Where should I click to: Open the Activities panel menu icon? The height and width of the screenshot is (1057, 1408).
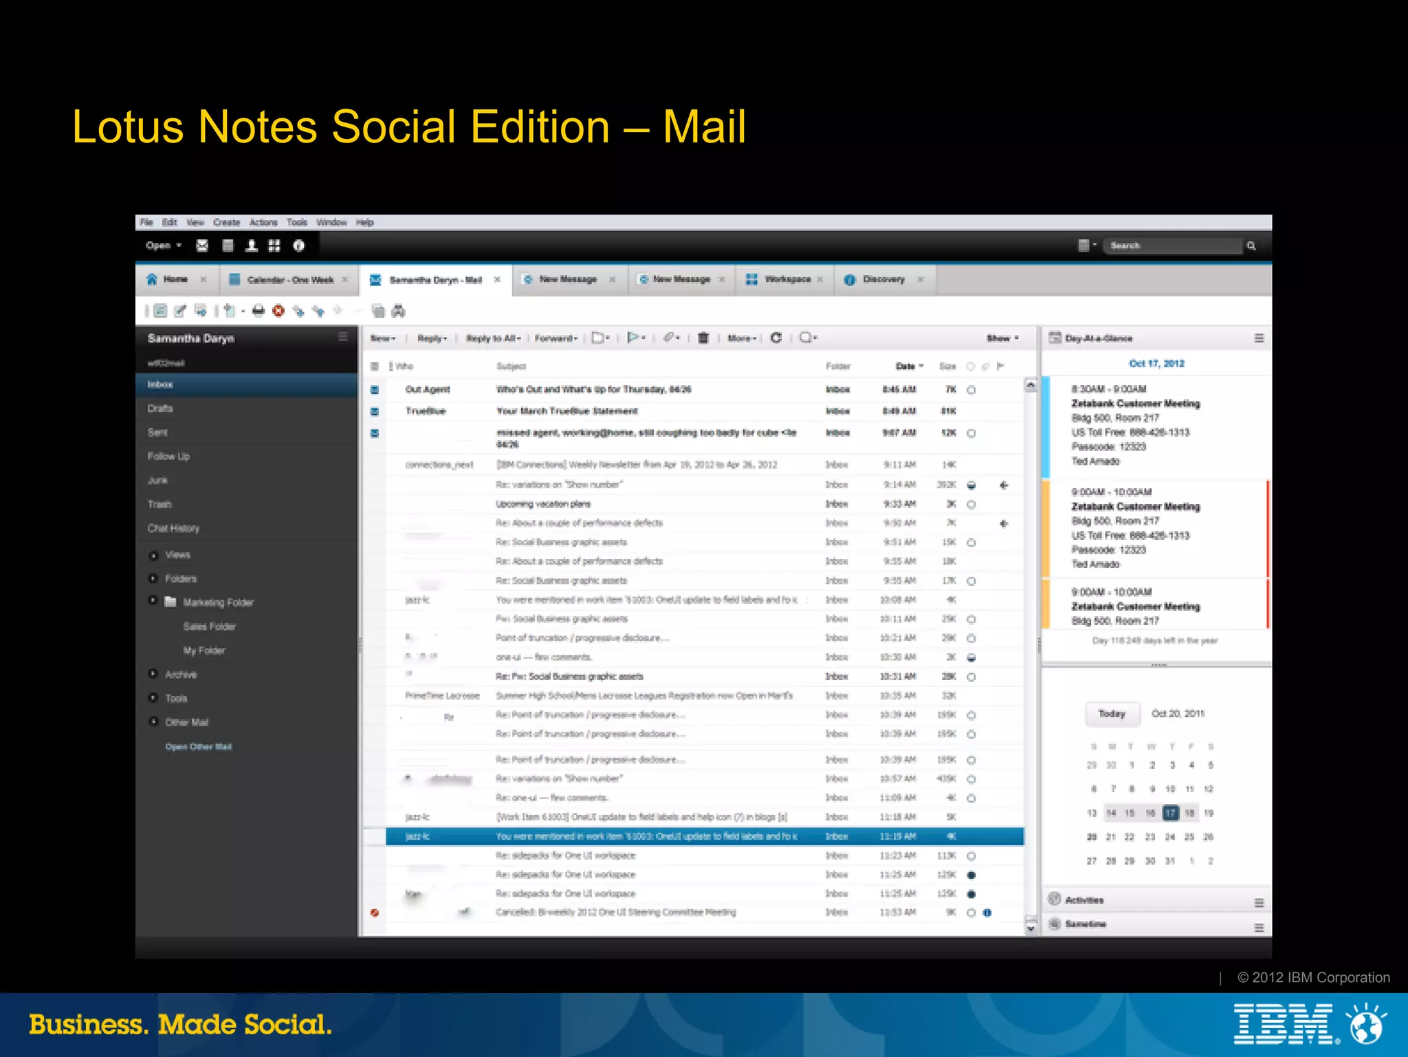coord(1259,902)
